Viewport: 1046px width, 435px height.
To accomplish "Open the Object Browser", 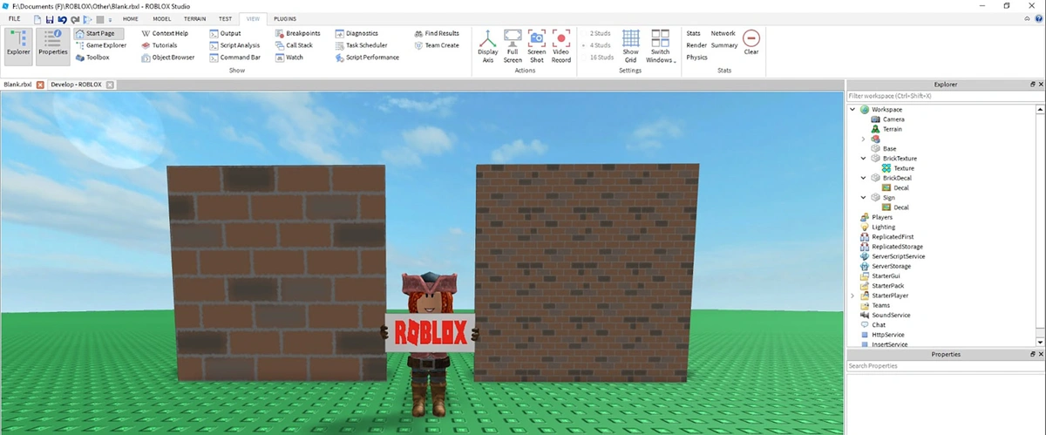I will pos(168,58).
